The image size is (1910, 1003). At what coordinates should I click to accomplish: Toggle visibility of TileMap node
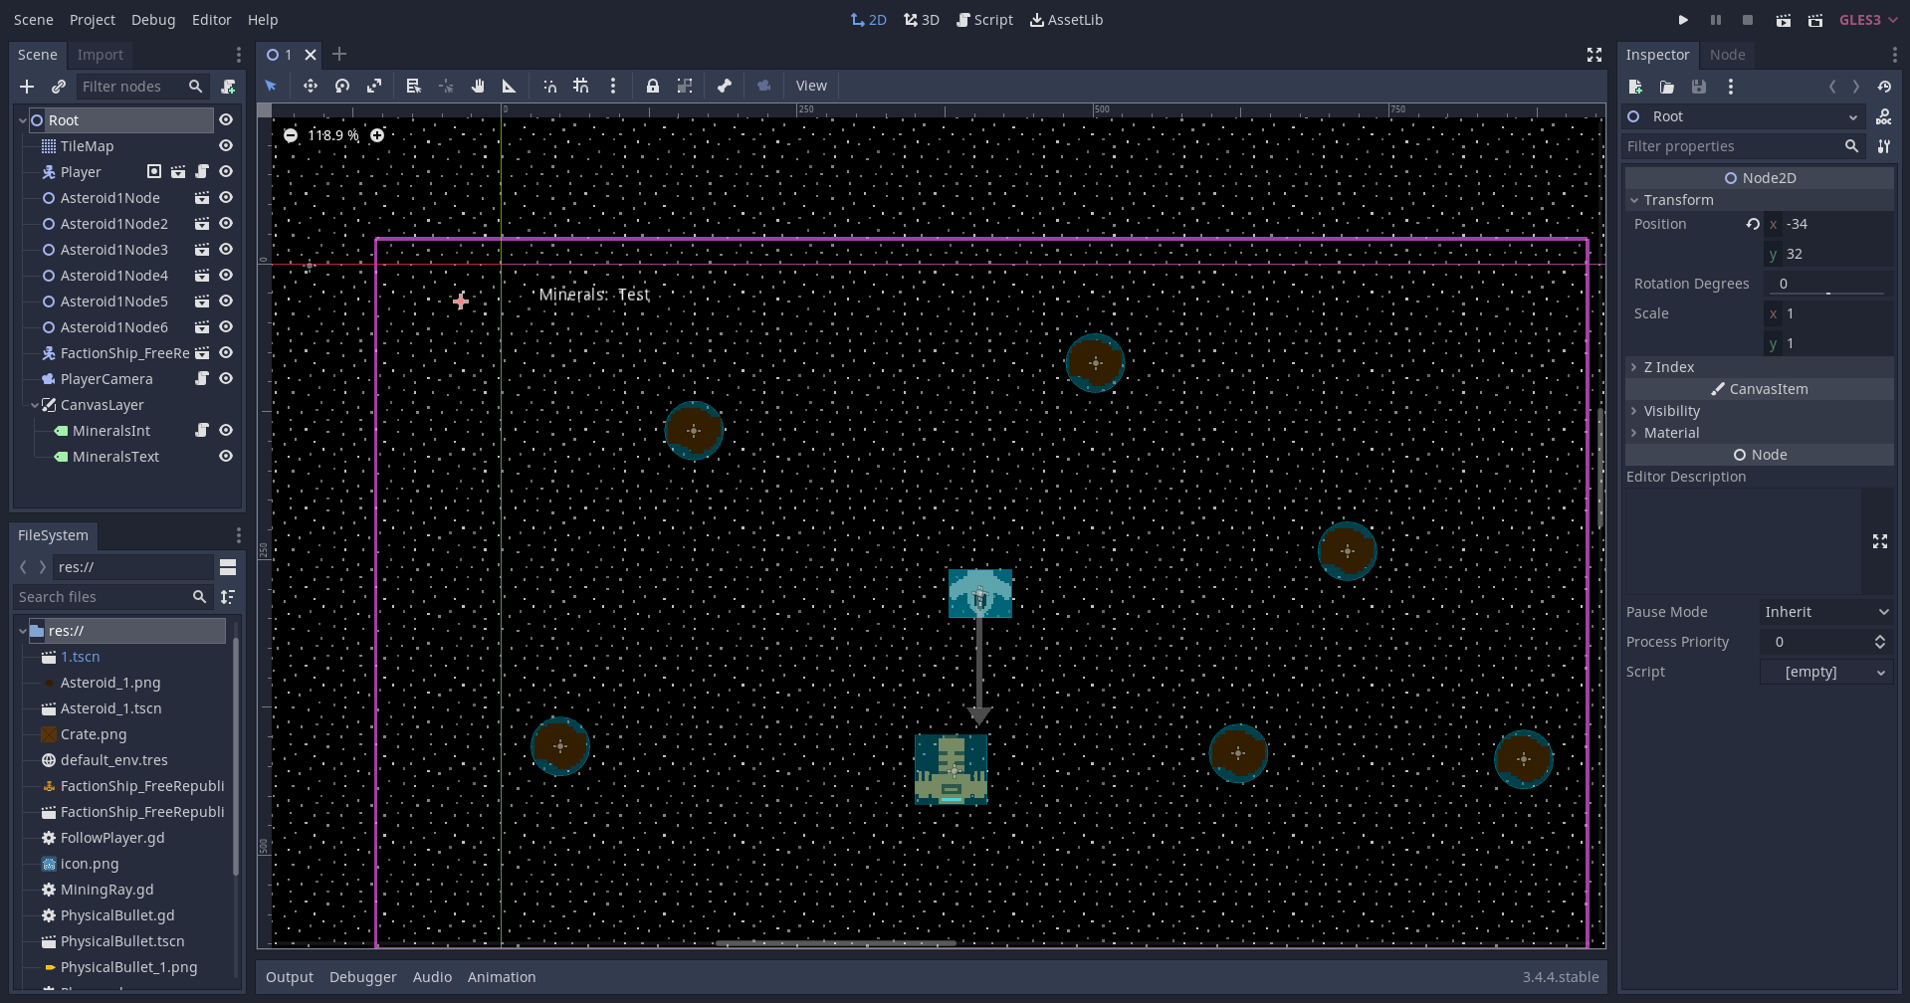coord(226,145)
